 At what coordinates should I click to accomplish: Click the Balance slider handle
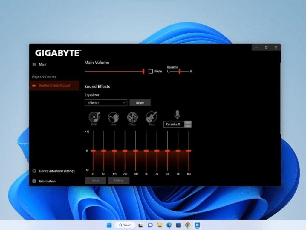[179, 71]
